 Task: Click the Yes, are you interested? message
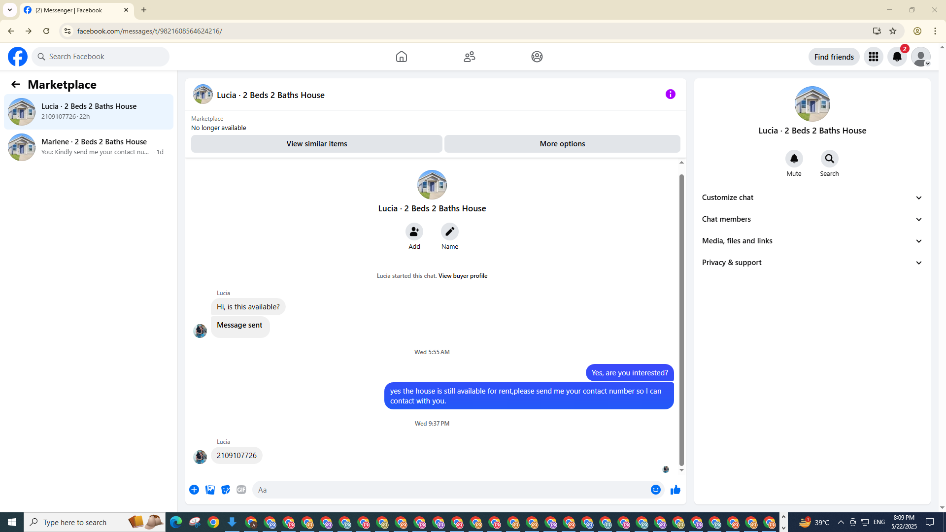[x=630, y=373]
